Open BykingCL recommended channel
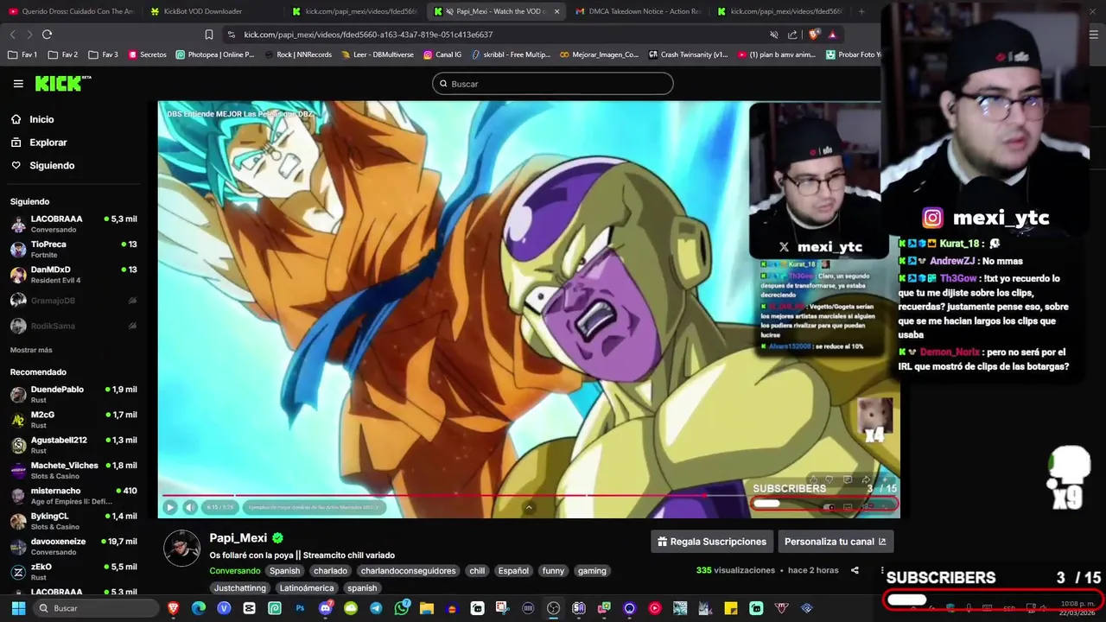Viewport: 1106px width, 622px height. [x=73, y=521]
